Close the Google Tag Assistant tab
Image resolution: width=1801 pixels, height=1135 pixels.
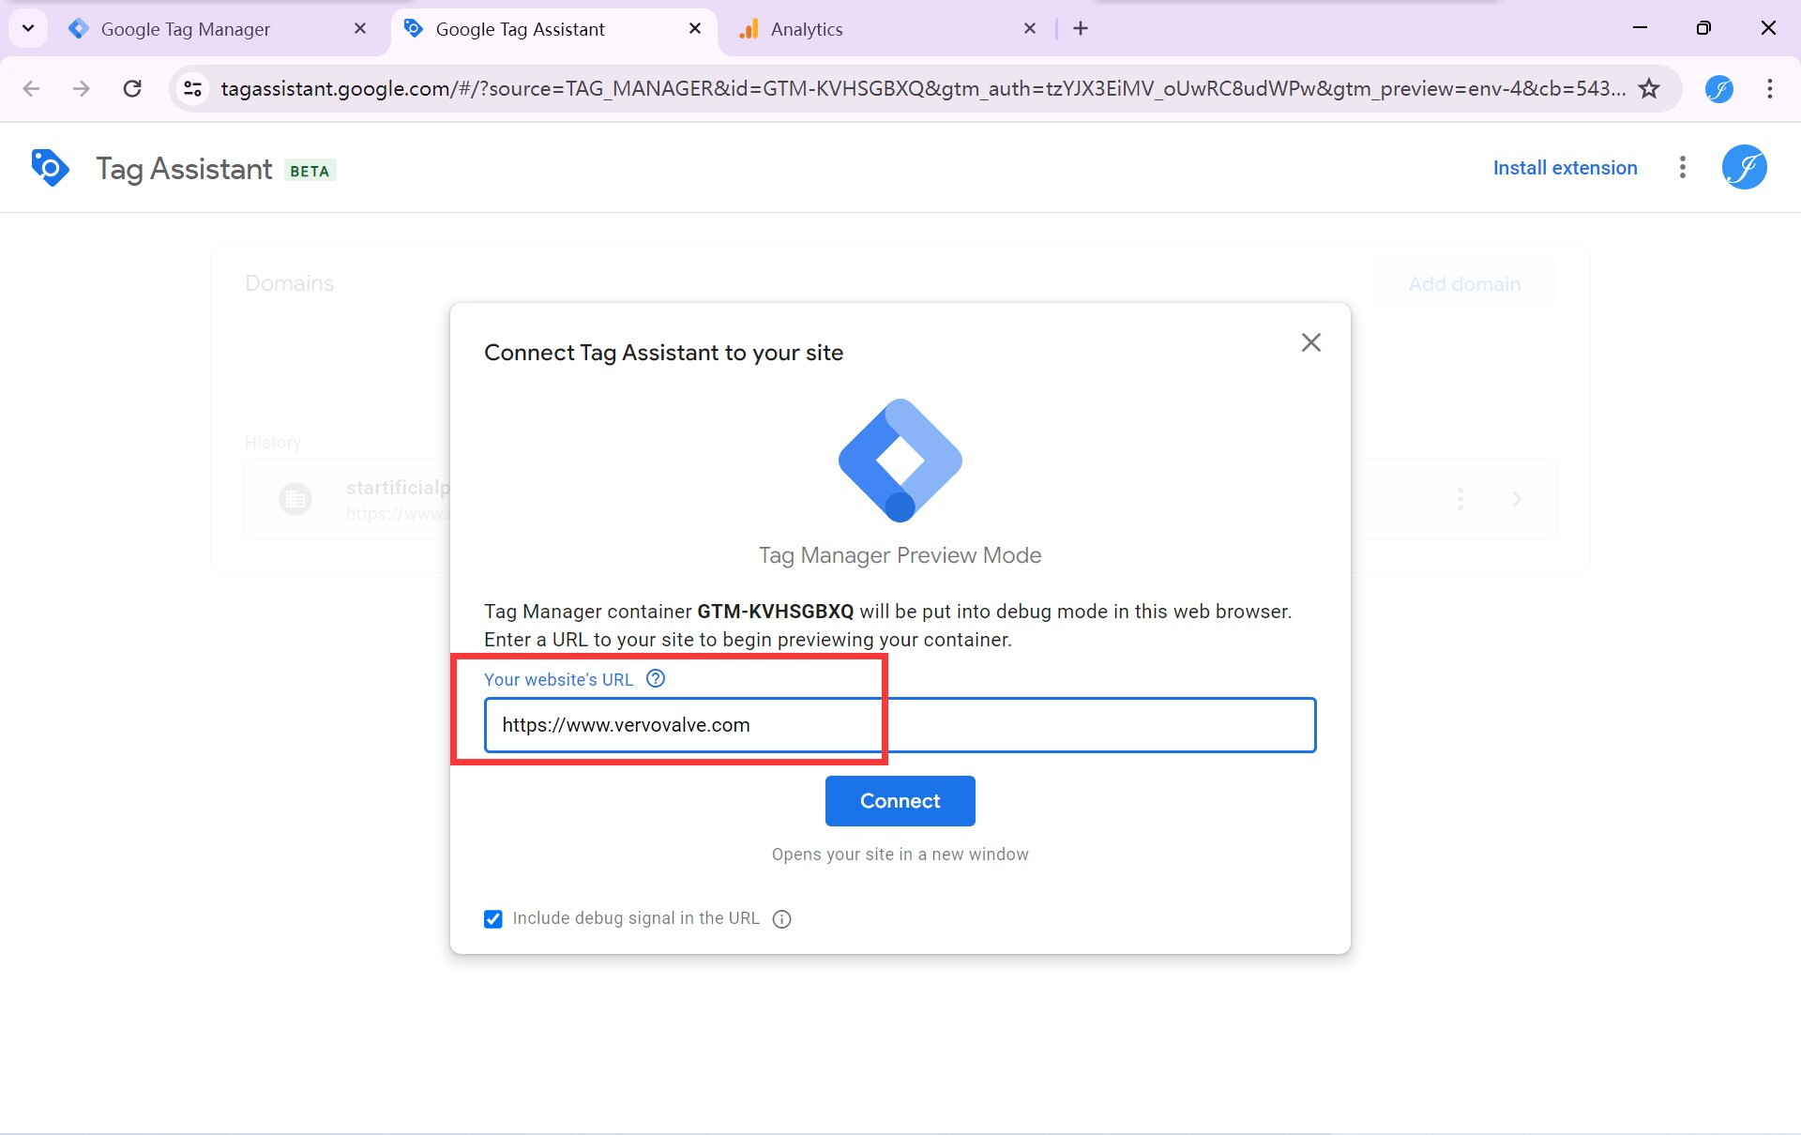694,29
